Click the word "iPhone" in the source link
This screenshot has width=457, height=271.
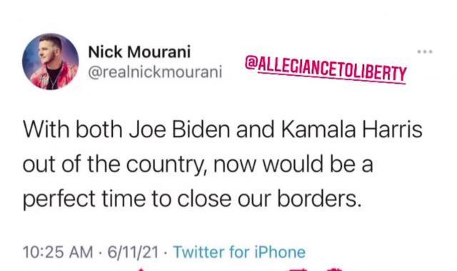[x=280, y=252]
